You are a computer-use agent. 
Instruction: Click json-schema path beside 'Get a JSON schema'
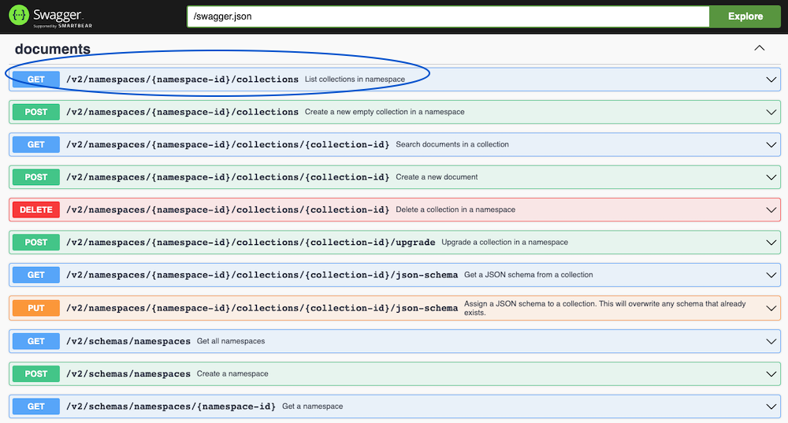pyautogui.click(x=262, y=275)
